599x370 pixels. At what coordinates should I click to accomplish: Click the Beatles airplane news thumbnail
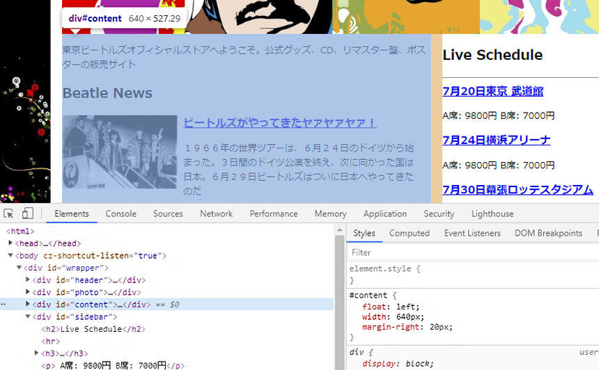(x=120, y=152)
